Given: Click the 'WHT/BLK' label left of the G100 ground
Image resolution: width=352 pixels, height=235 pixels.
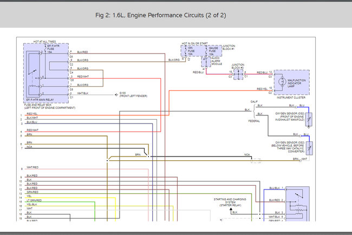Looking at the screenshot, I should [x=83, y=93].
